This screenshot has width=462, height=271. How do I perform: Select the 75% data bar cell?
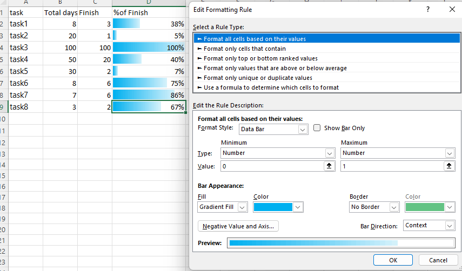pyautogui.click(x=149, y=83)
